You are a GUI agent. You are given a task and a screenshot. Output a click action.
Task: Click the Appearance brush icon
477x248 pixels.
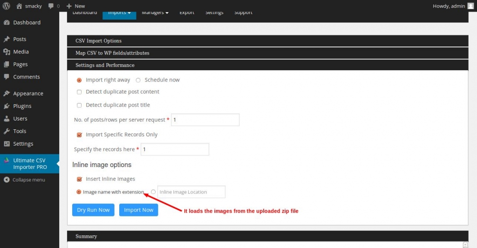[x=7, y=94]
